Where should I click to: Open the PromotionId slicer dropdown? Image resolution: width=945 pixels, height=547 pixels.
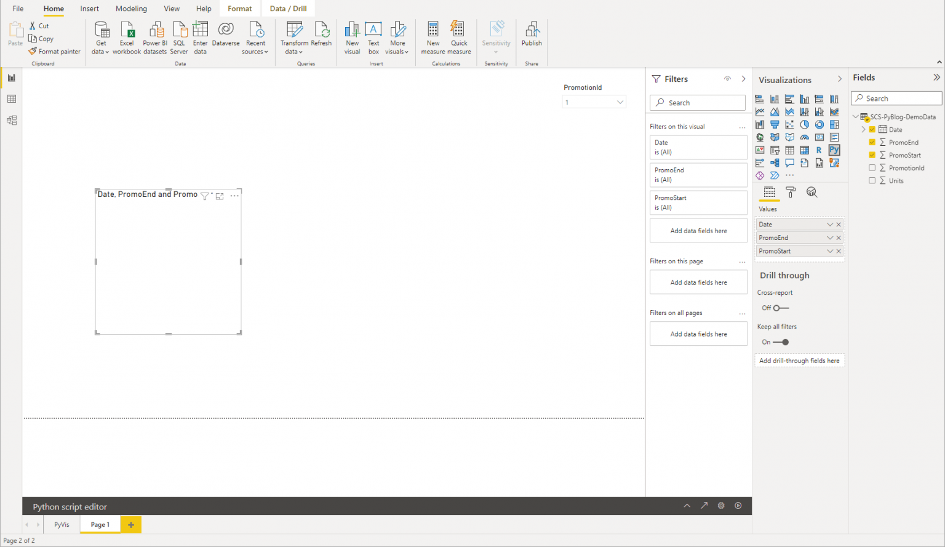point(620,102)
